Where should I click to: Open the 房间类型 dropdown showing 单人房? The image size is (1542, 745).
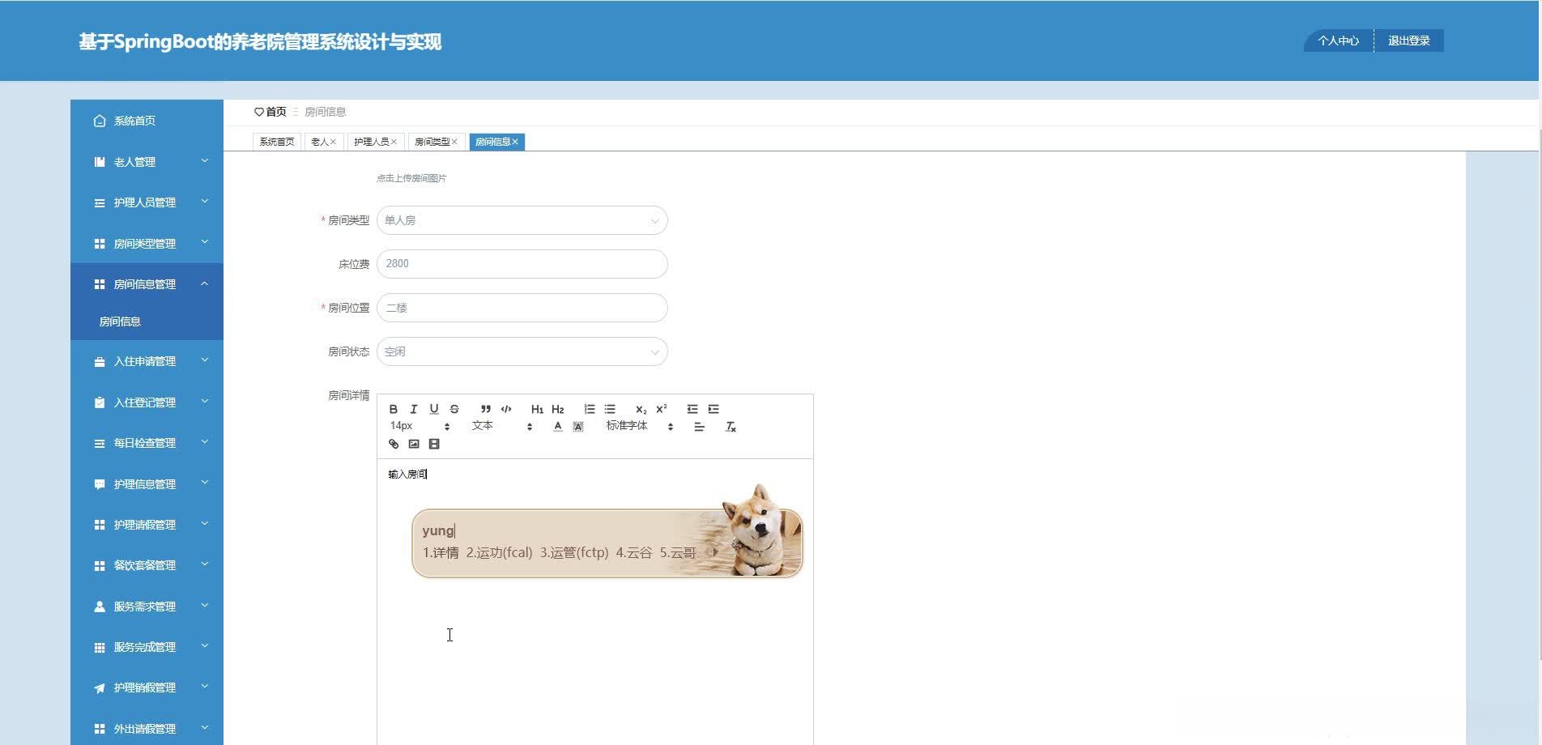pyautogui.click(x=522, y=219)
